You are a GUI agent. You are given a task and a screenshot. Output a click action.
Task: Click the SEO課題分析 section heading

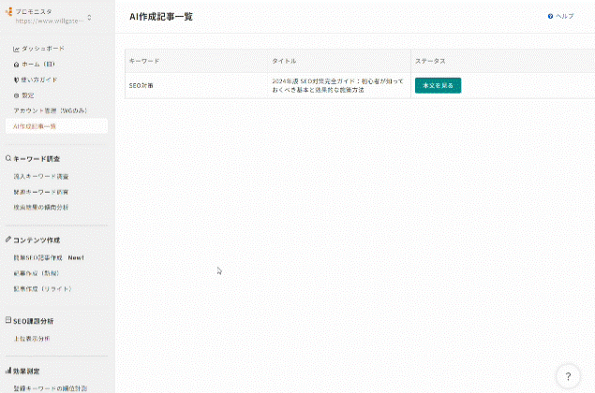click(x=37, y=321)
